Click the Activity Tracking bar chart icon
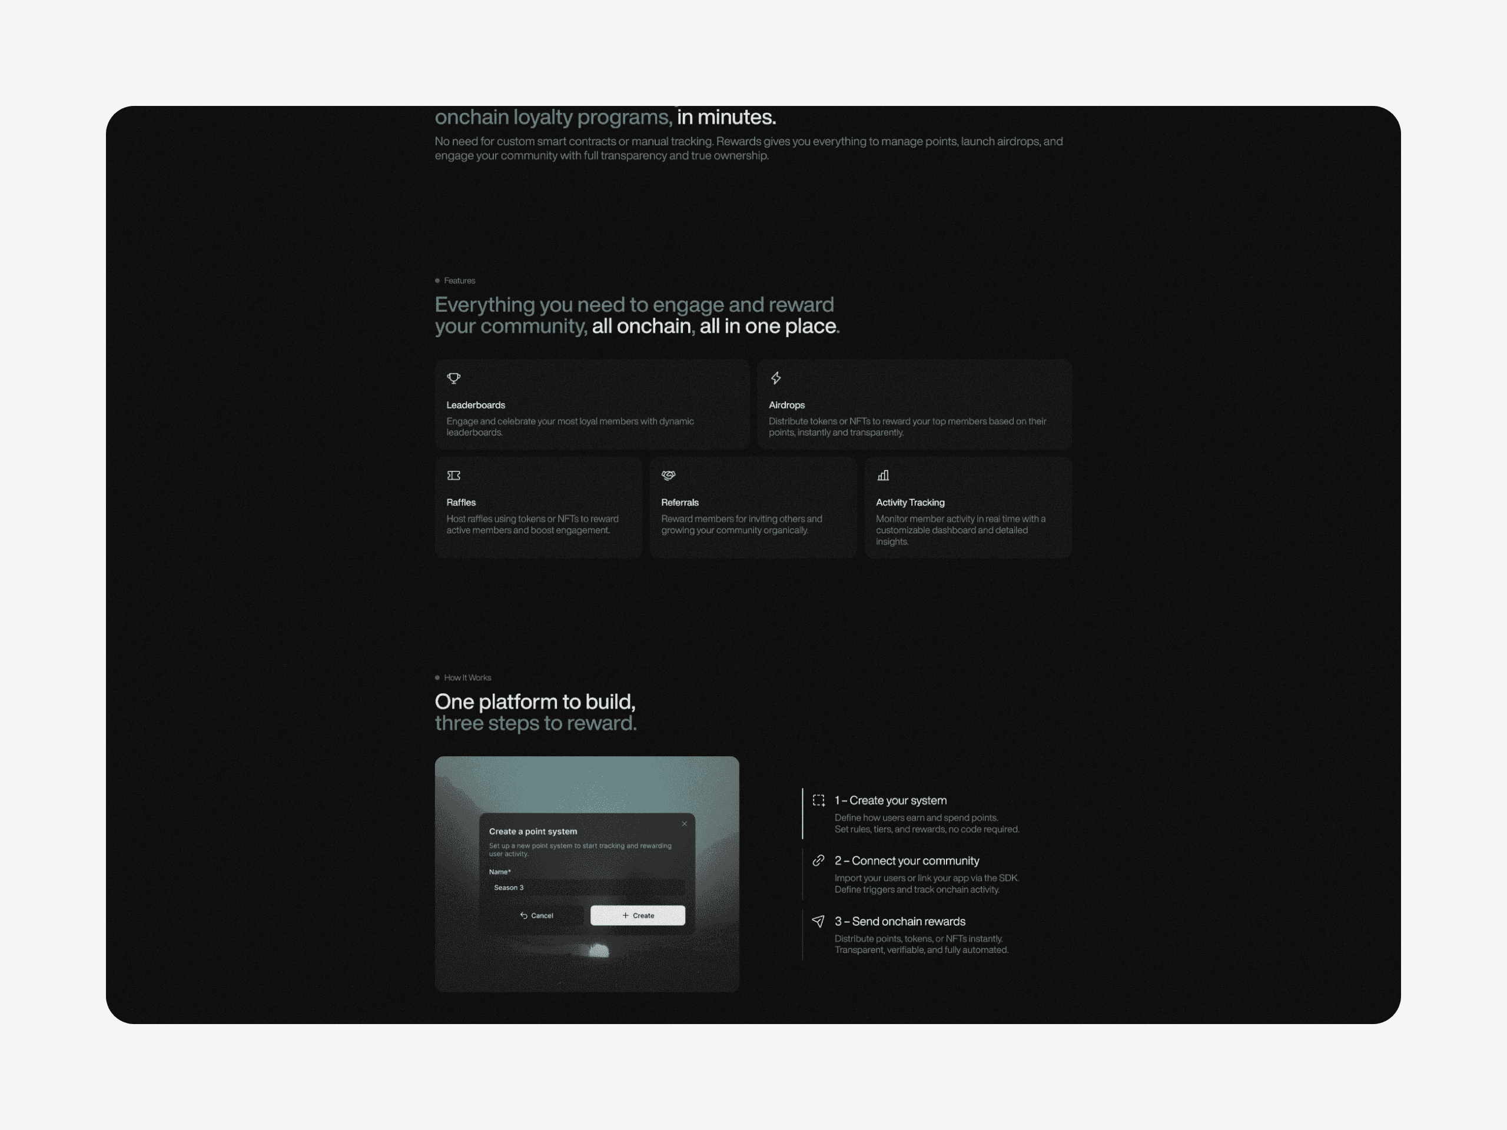 (x=883, y=476)
